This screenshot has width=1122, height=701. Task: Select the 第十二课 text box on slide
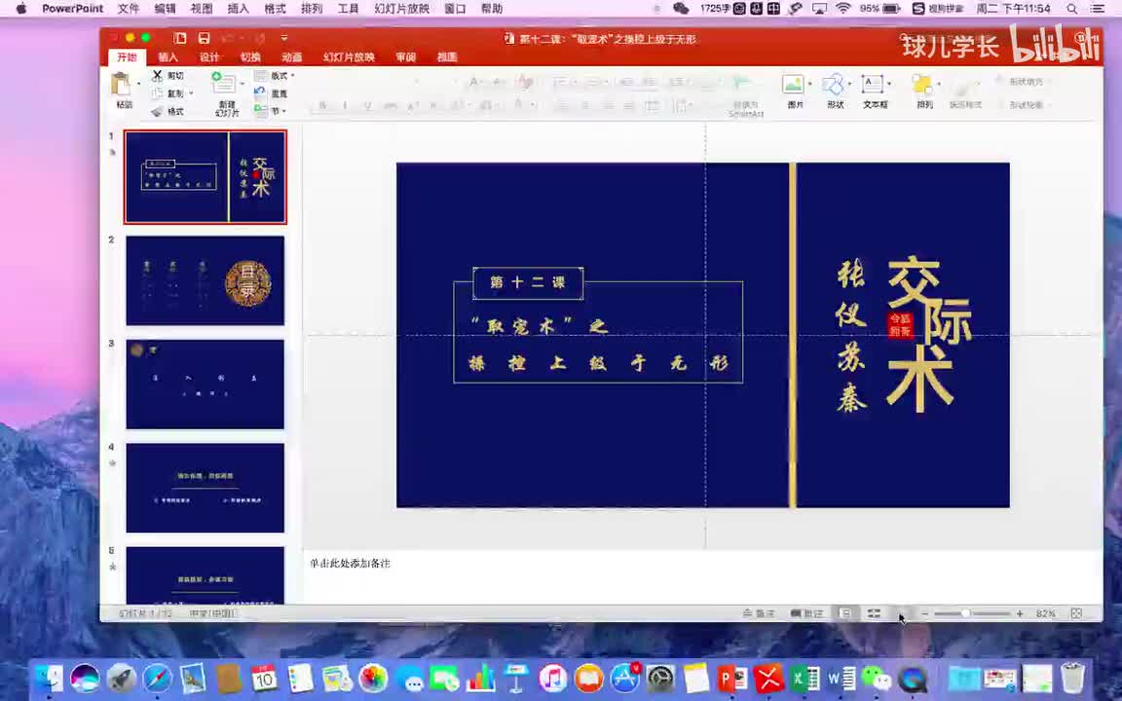[528, 282]
